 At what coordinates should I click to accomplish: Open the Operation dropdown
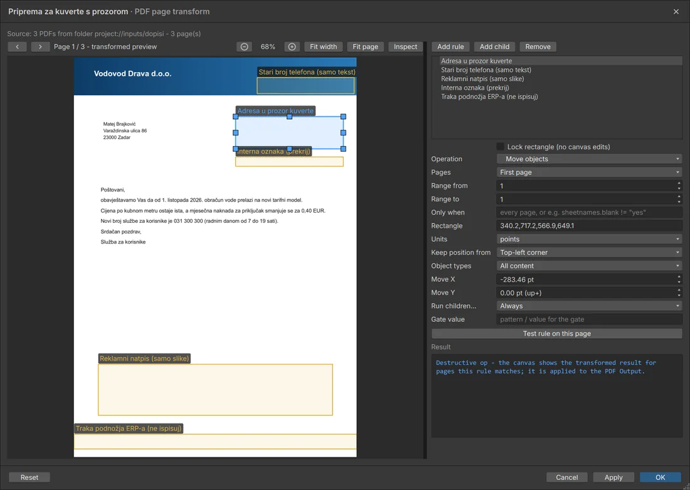589,159
